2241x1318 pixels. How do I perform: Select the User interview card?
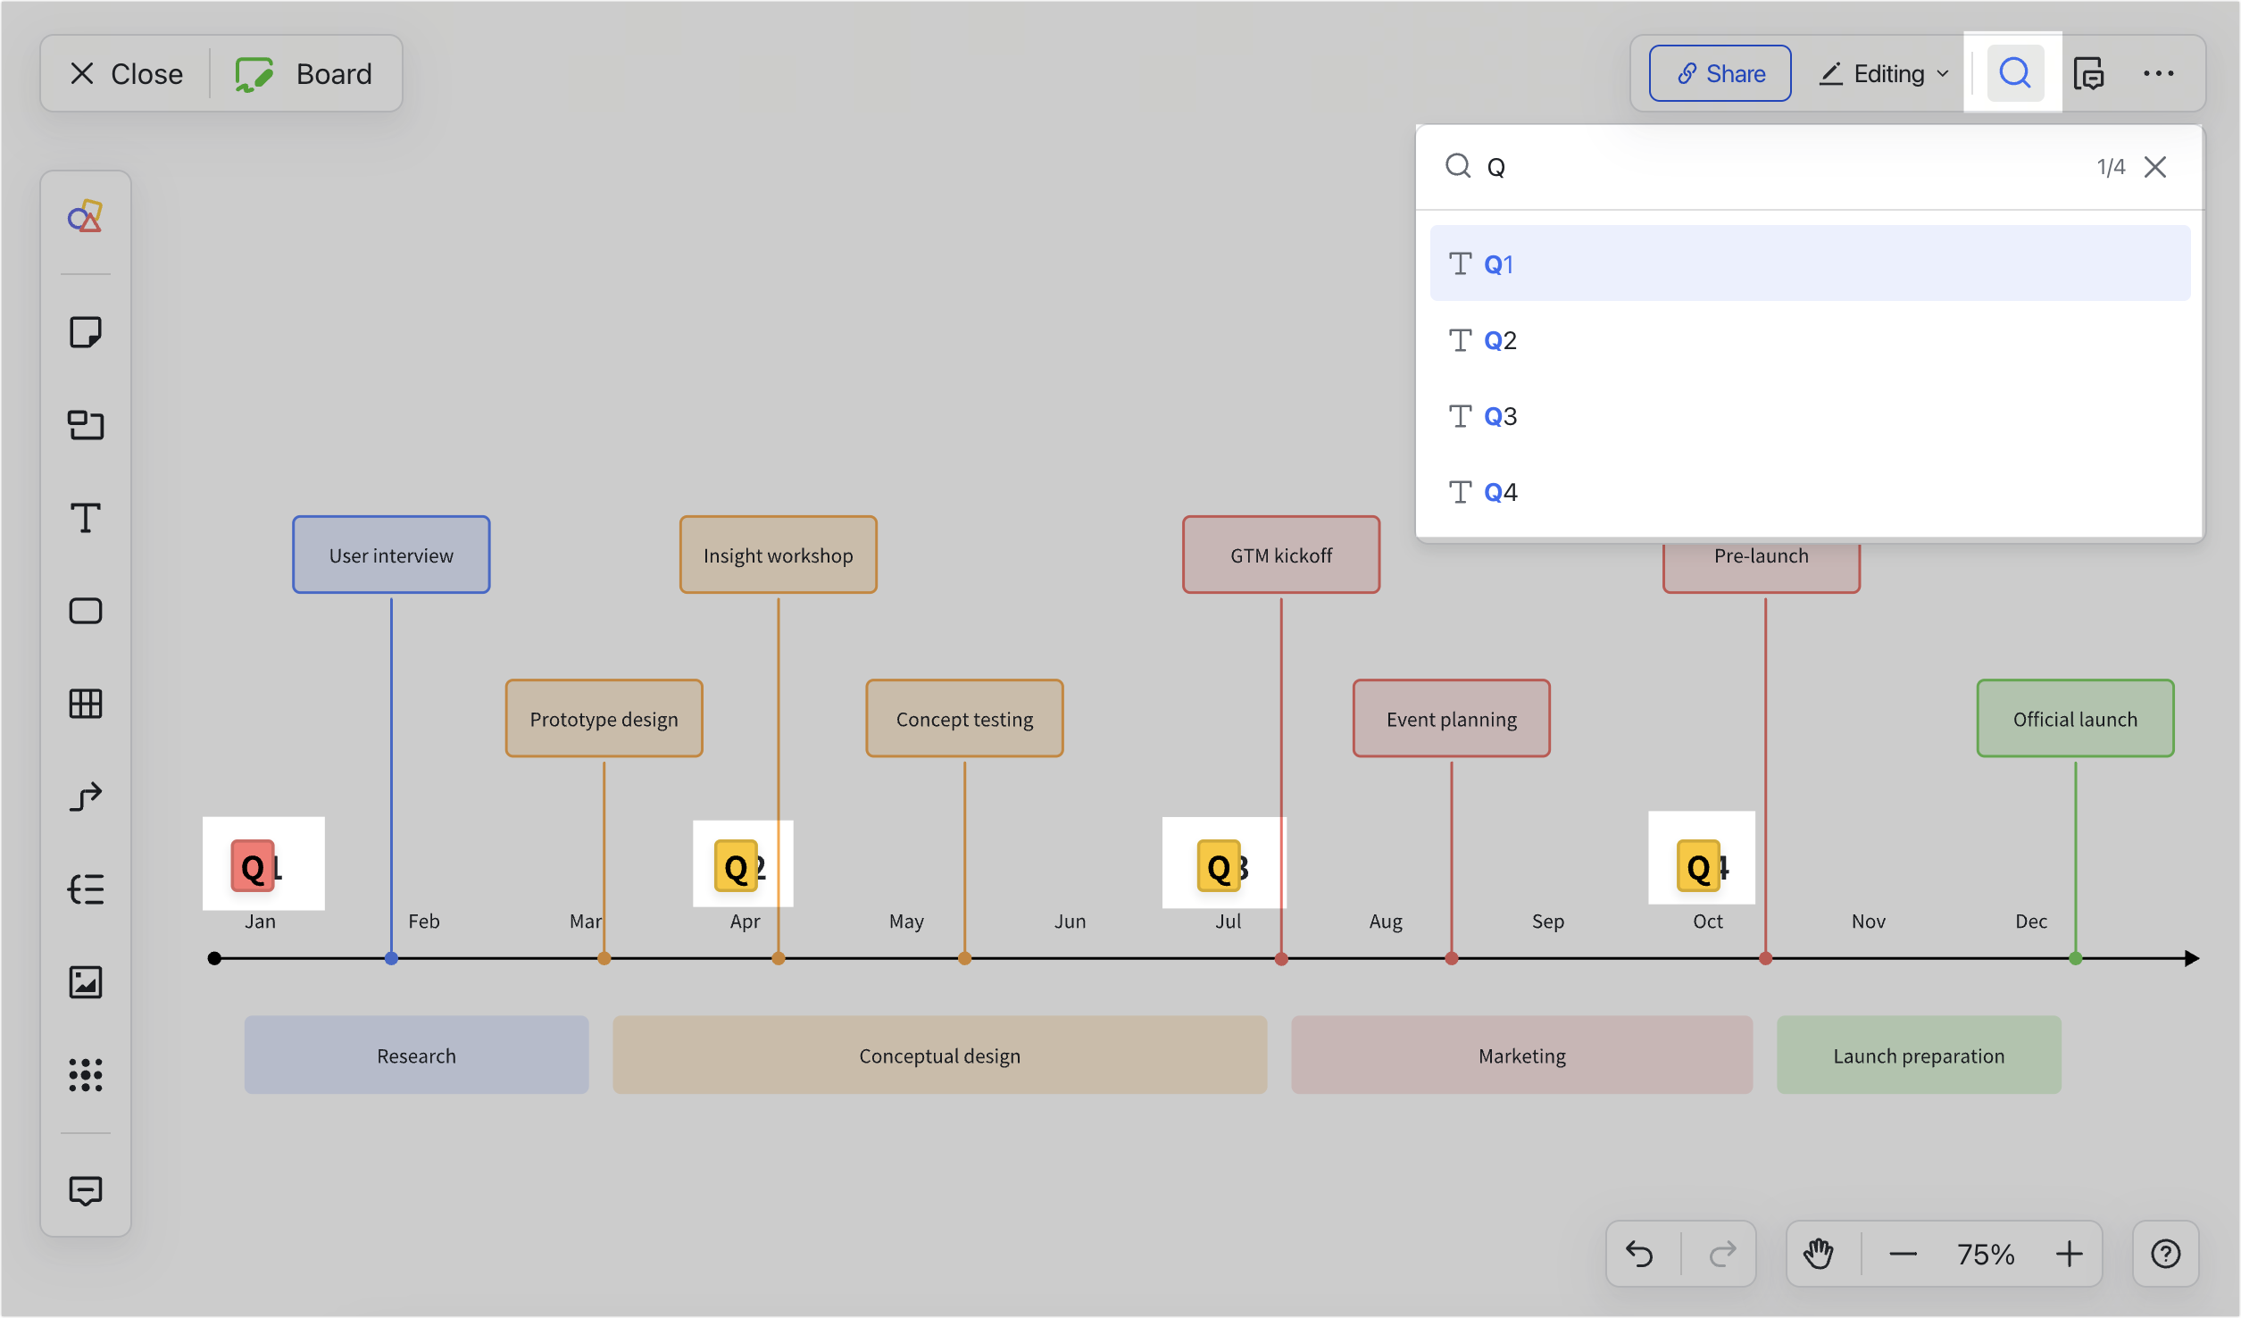(391, 555)
